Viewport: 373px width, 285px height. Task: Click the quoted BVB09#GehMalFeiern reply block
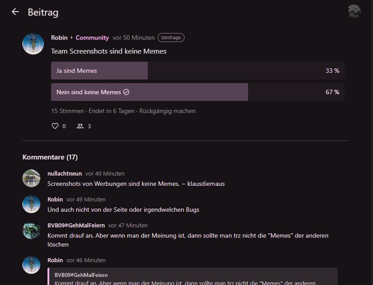(x=193, y=277)
